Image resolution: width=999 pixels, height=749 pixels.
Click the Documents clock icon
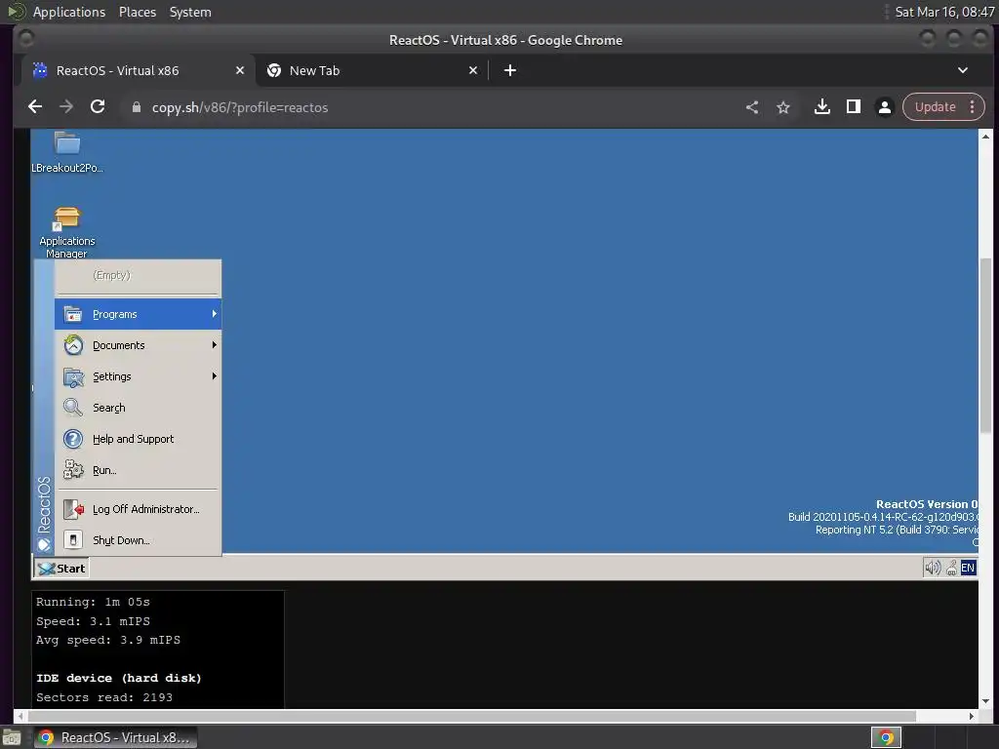click(x=73, y=345)
